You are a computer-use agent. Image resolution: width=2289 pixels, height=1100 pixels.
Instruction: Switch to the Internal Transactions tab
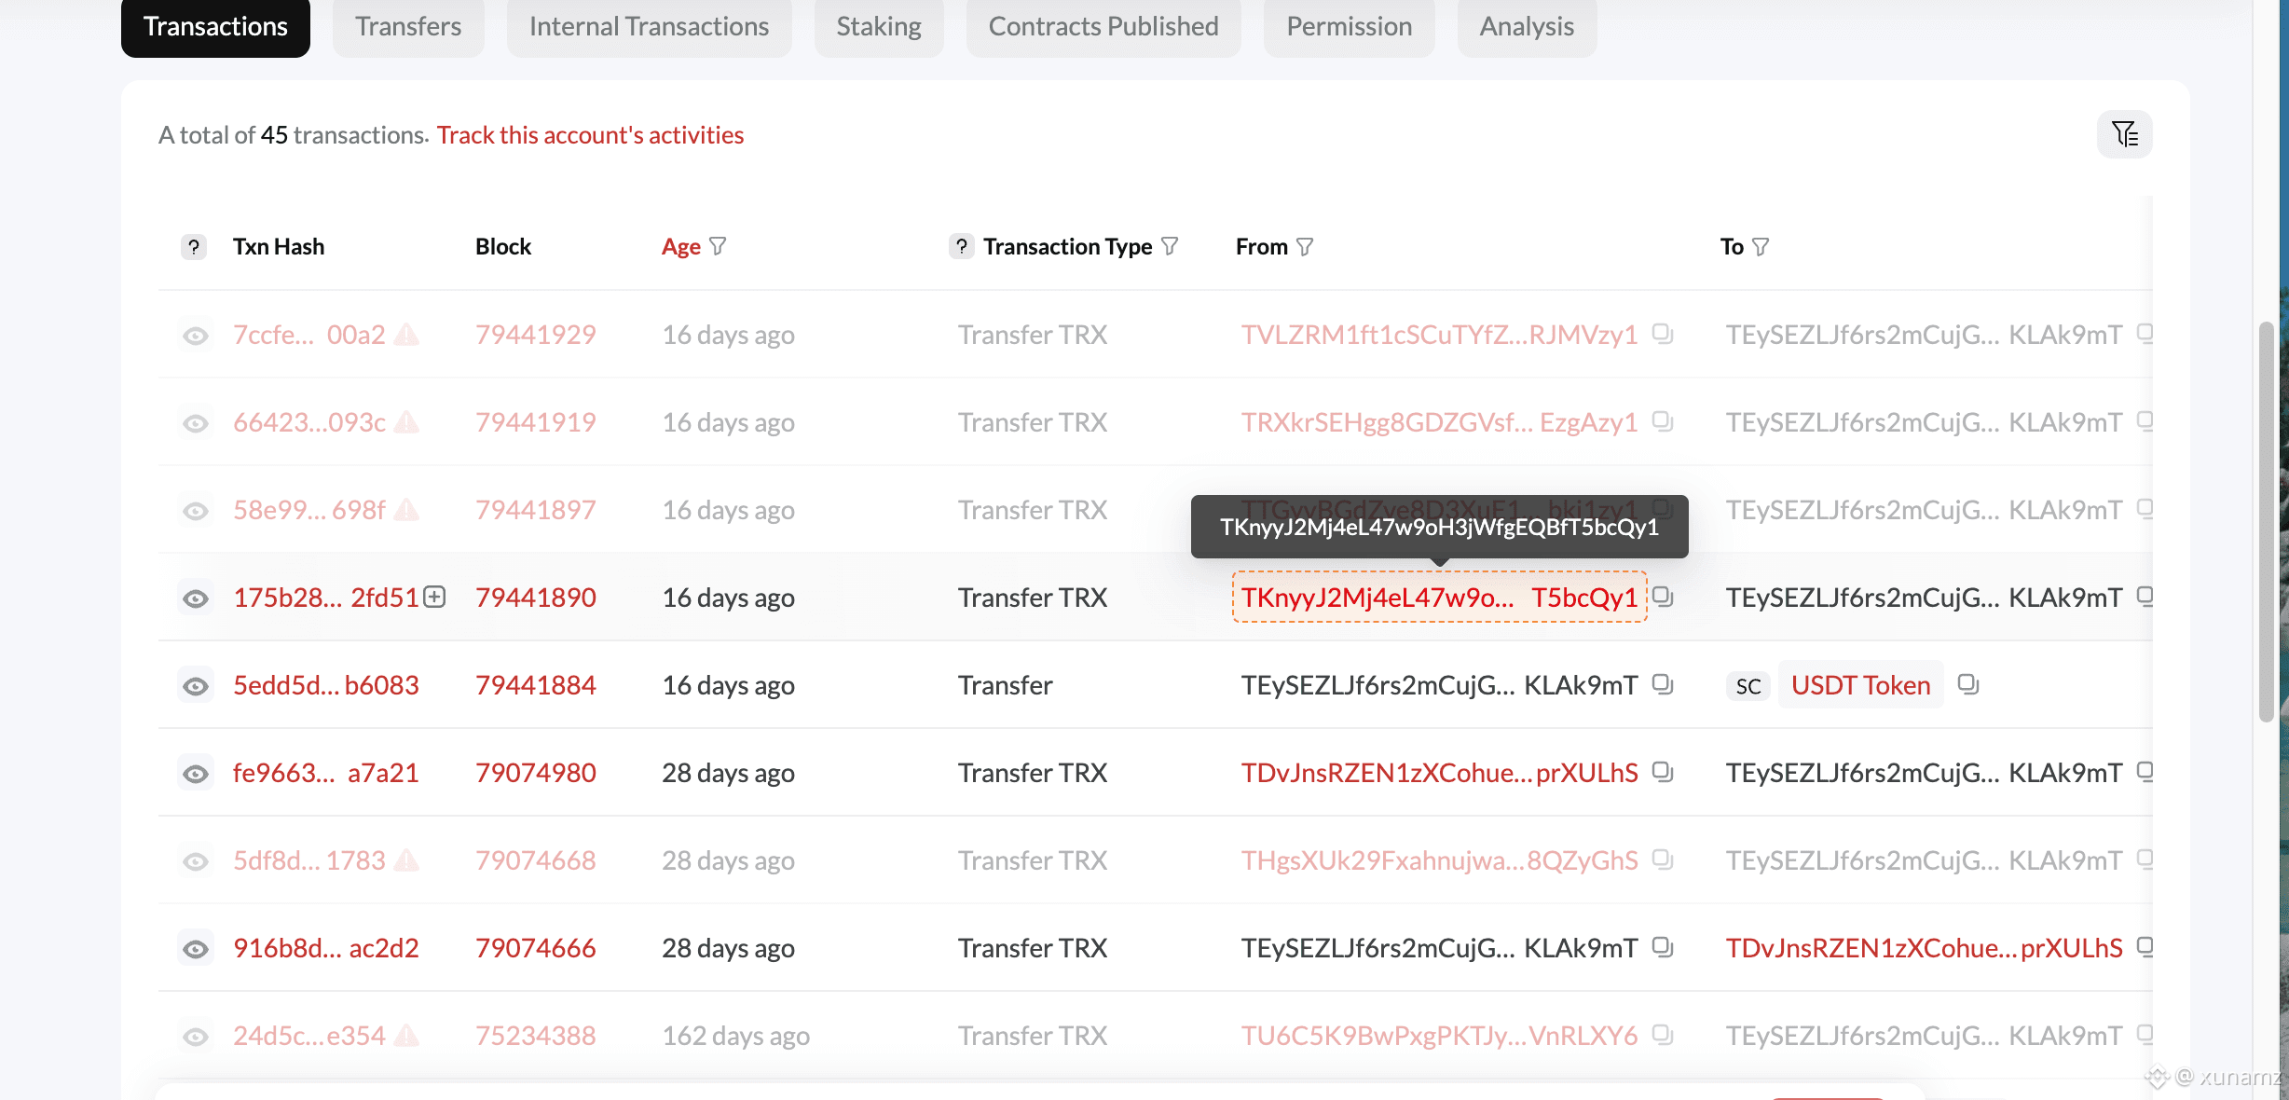pyautogui.click(x=649, y=26)
